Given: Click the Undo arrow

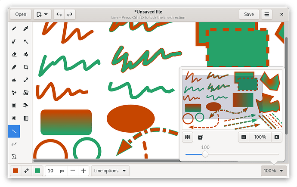Looking at the screenshot, I should pos(59,14).
